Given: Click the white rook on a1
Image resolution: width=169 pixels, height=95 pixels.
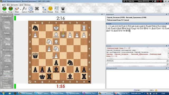Looking at the screenshot, I should coord(84,28).
